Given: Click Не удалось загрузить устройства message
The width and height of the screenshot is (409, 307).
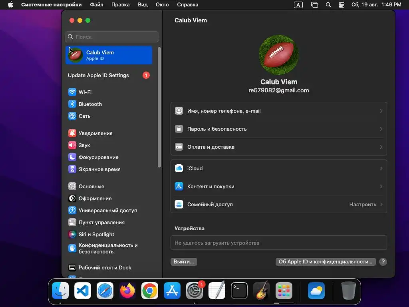Looking at the screenshot, I should click(217, 243).
